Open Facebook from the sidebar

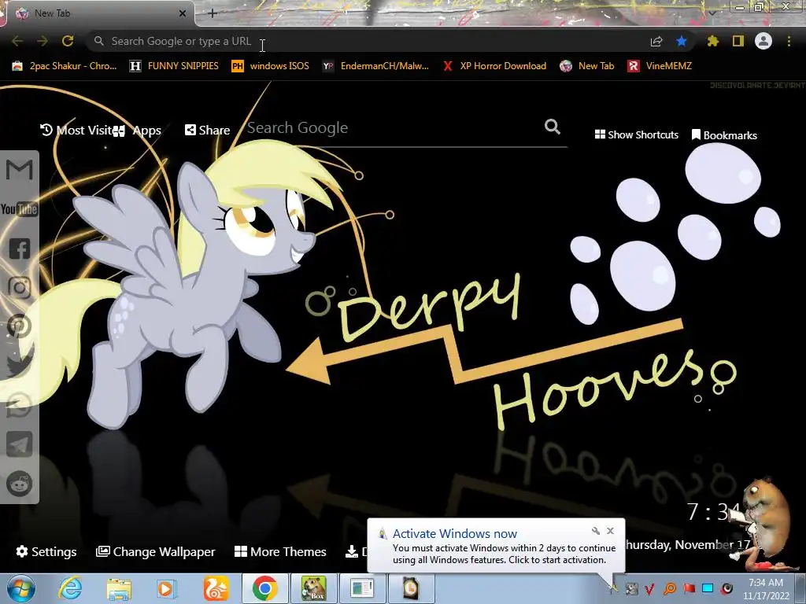pyautogui.click(x=20, y=249)
